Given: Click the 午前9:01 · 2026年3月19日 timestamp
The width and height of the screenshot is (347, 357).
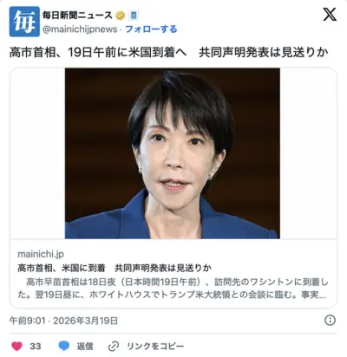Looking at the screenshot, I should [x=63, y=321].
